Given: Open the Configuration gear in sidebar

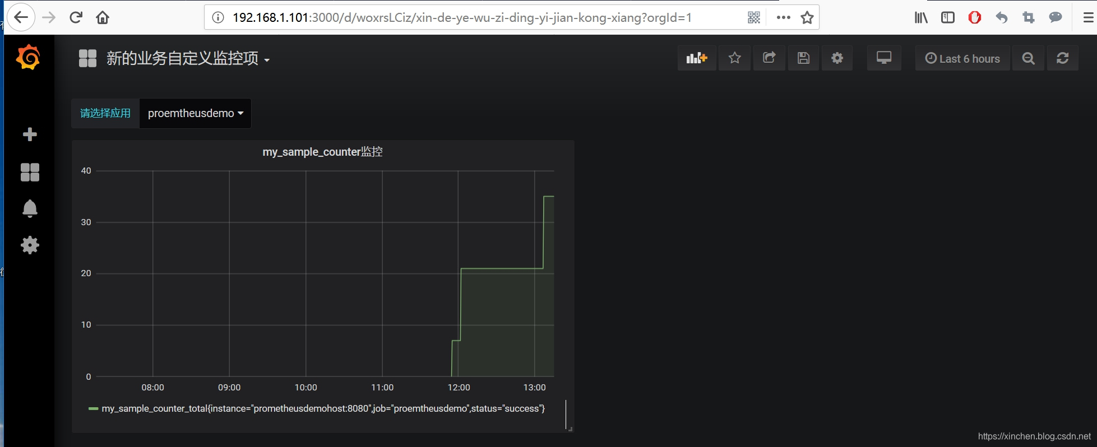Looking at the screenshot, I should [x=30, y=245].
